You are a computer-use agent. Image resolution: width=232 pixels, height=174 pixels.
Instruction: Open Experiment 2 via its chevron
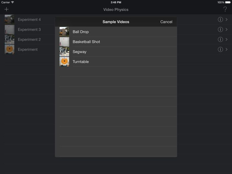point(227,39)
